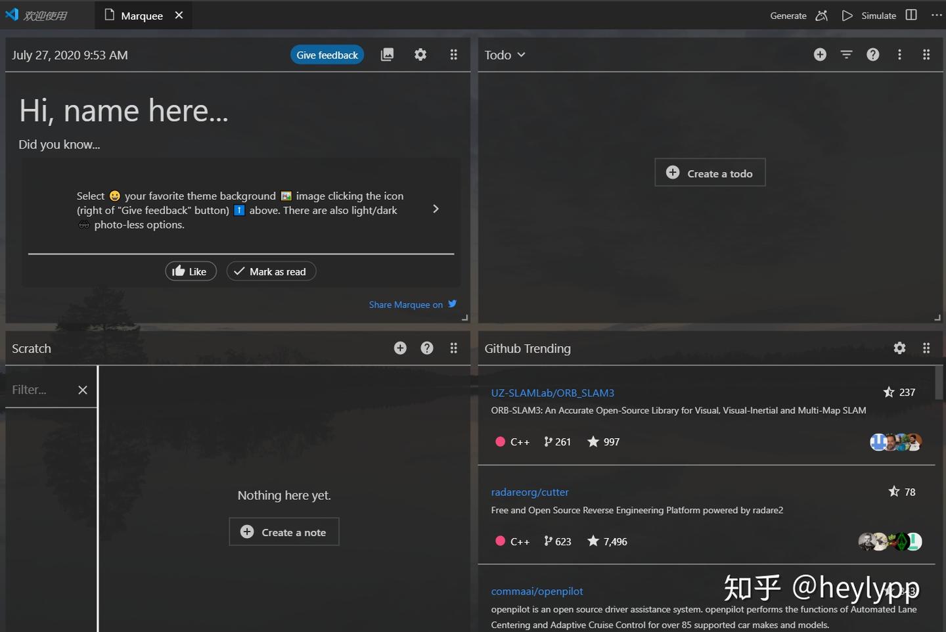946x632 pixels.
Task: Open the Todo widget help question mark
Action: click(872, 55)
